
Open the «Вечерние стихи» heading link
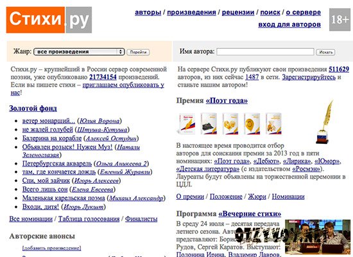point(250,214)
